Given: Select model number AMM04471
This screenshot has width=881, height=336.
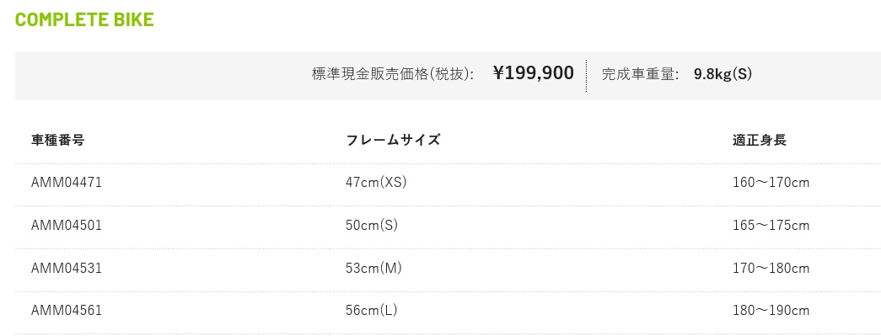Looking at the screenshot, I should coord(67,182).
